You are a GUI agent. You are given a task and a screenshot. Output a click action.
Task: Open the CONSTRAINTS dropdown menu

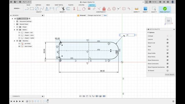[x=101, y=12]
